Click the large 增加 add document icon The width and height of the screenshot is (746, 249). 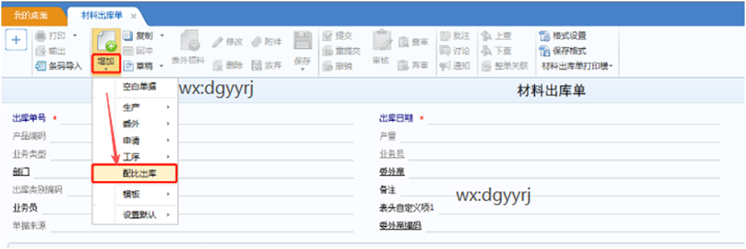106,42
